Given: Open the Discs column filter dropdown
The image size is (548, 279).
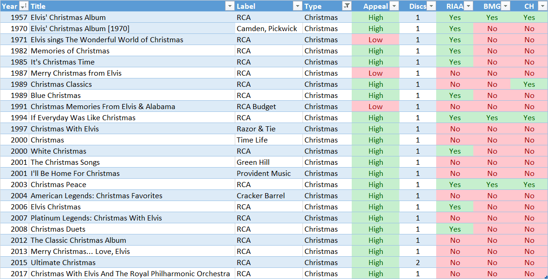Looking at the screenshot, I should point(431,6).
